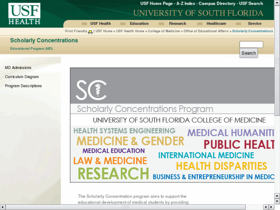Click the vertical scrollbar up arrow
This screenshot has width=280, height=210.
(x=277, y=3)
